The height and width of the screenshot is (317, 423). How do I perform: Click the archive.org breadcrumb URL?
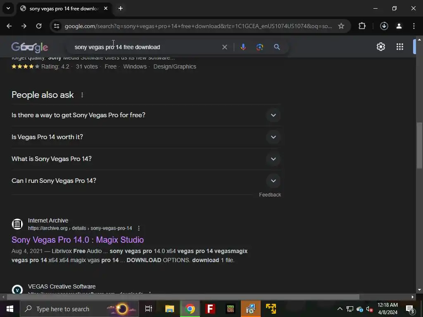[x=80, y=228]
